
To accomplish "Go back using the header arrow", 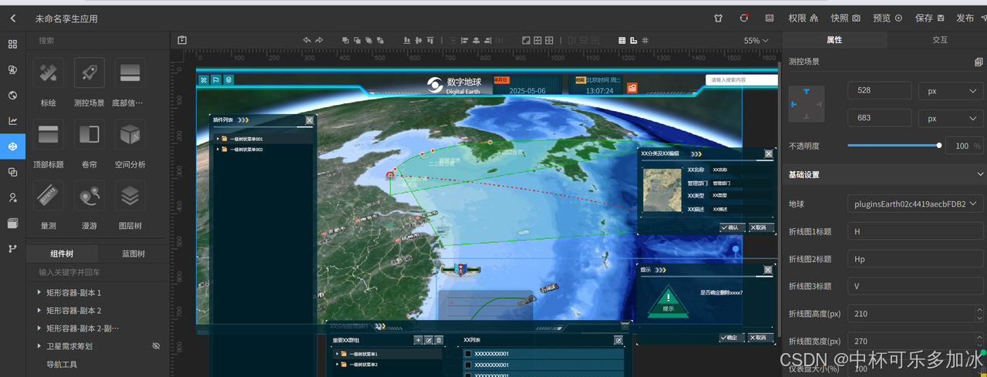I will pyautogui.click(x=12, y=18).
